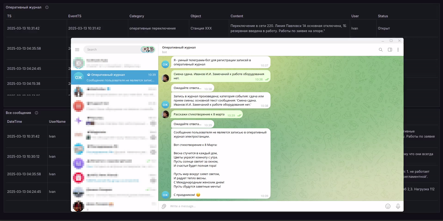This screenshot has width=443, height=221.
Task: Toggle the chat info side panel
Action: point(390,50)
